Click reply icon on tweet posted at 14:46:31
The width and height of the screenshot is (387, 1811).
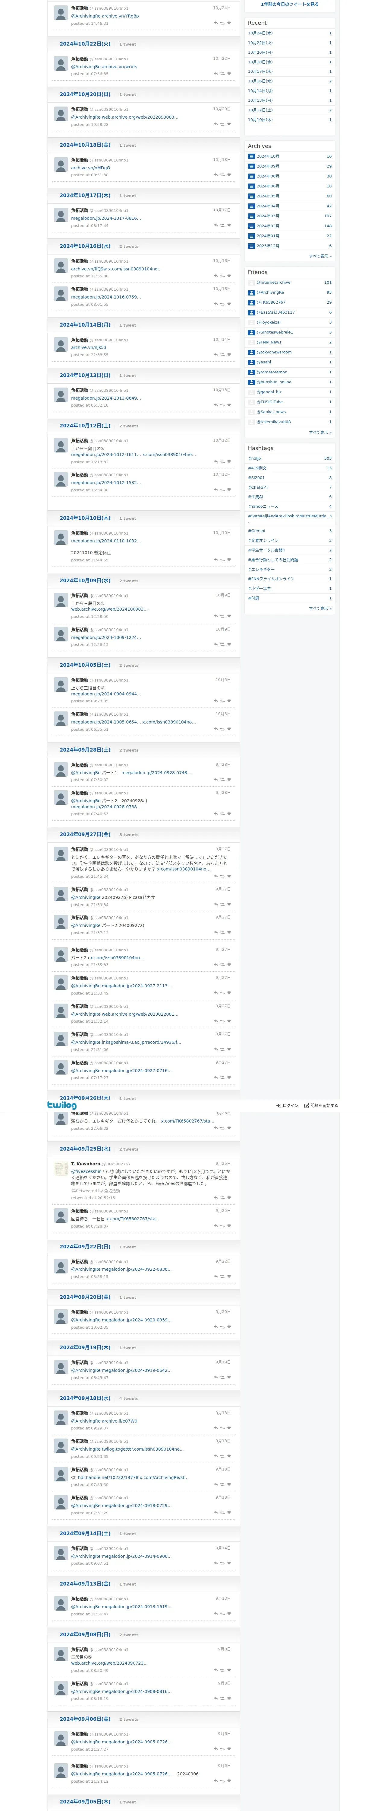click(x=216, y=23)
